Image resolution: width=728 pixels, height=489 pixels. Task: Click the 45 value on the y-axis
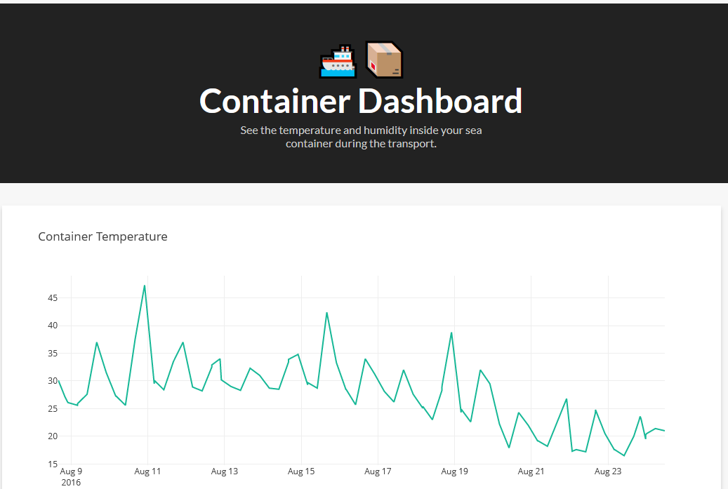(52, 297)
